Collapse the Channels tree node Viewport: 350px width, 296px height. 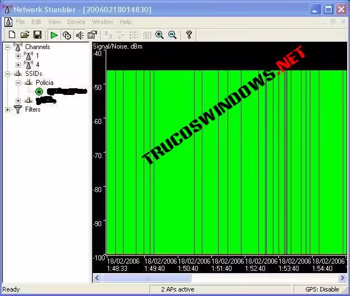tap(8, 47)
